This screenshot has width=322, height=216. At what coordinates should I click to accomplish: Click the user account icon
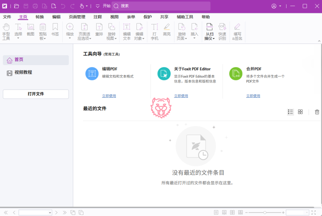click(x=274, y=6)
